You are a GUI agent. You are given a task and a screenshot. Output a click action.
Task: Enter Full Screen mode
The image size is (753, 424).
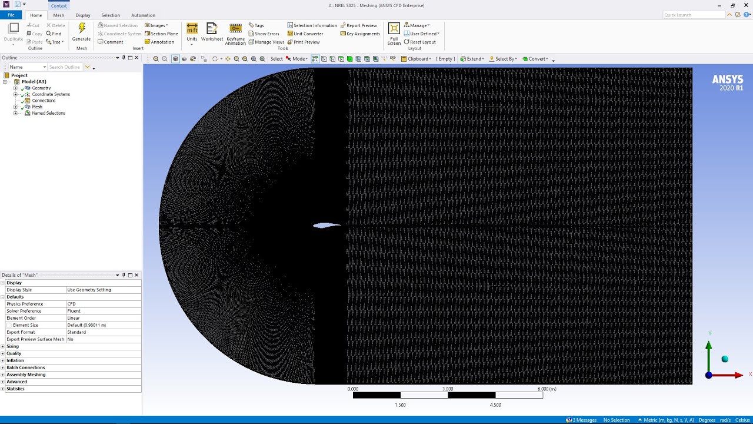tap(394, 34)
